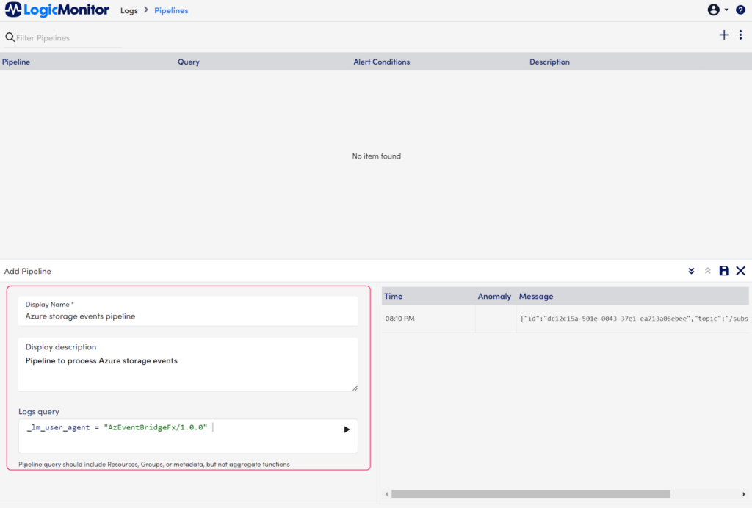Open the three-dot more options menu
Screen dimensions: 752x508
740,35
